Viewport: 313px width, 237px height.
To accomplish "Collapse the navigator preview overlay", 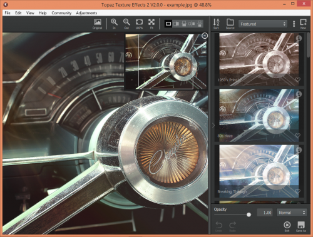I will coord(205,36).
